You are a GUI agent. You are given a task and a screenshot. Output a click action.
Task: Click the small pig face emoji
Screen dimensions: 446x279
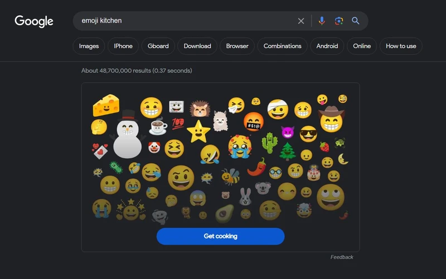[226, 195]
